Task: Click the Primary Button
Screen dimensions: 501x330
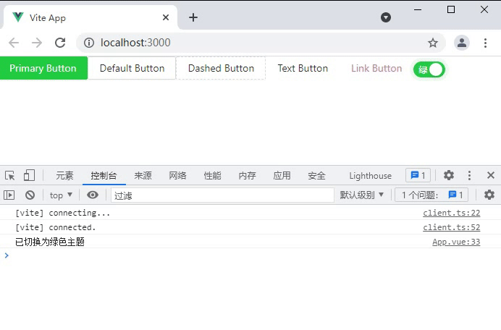Action: tap(43, 68)
